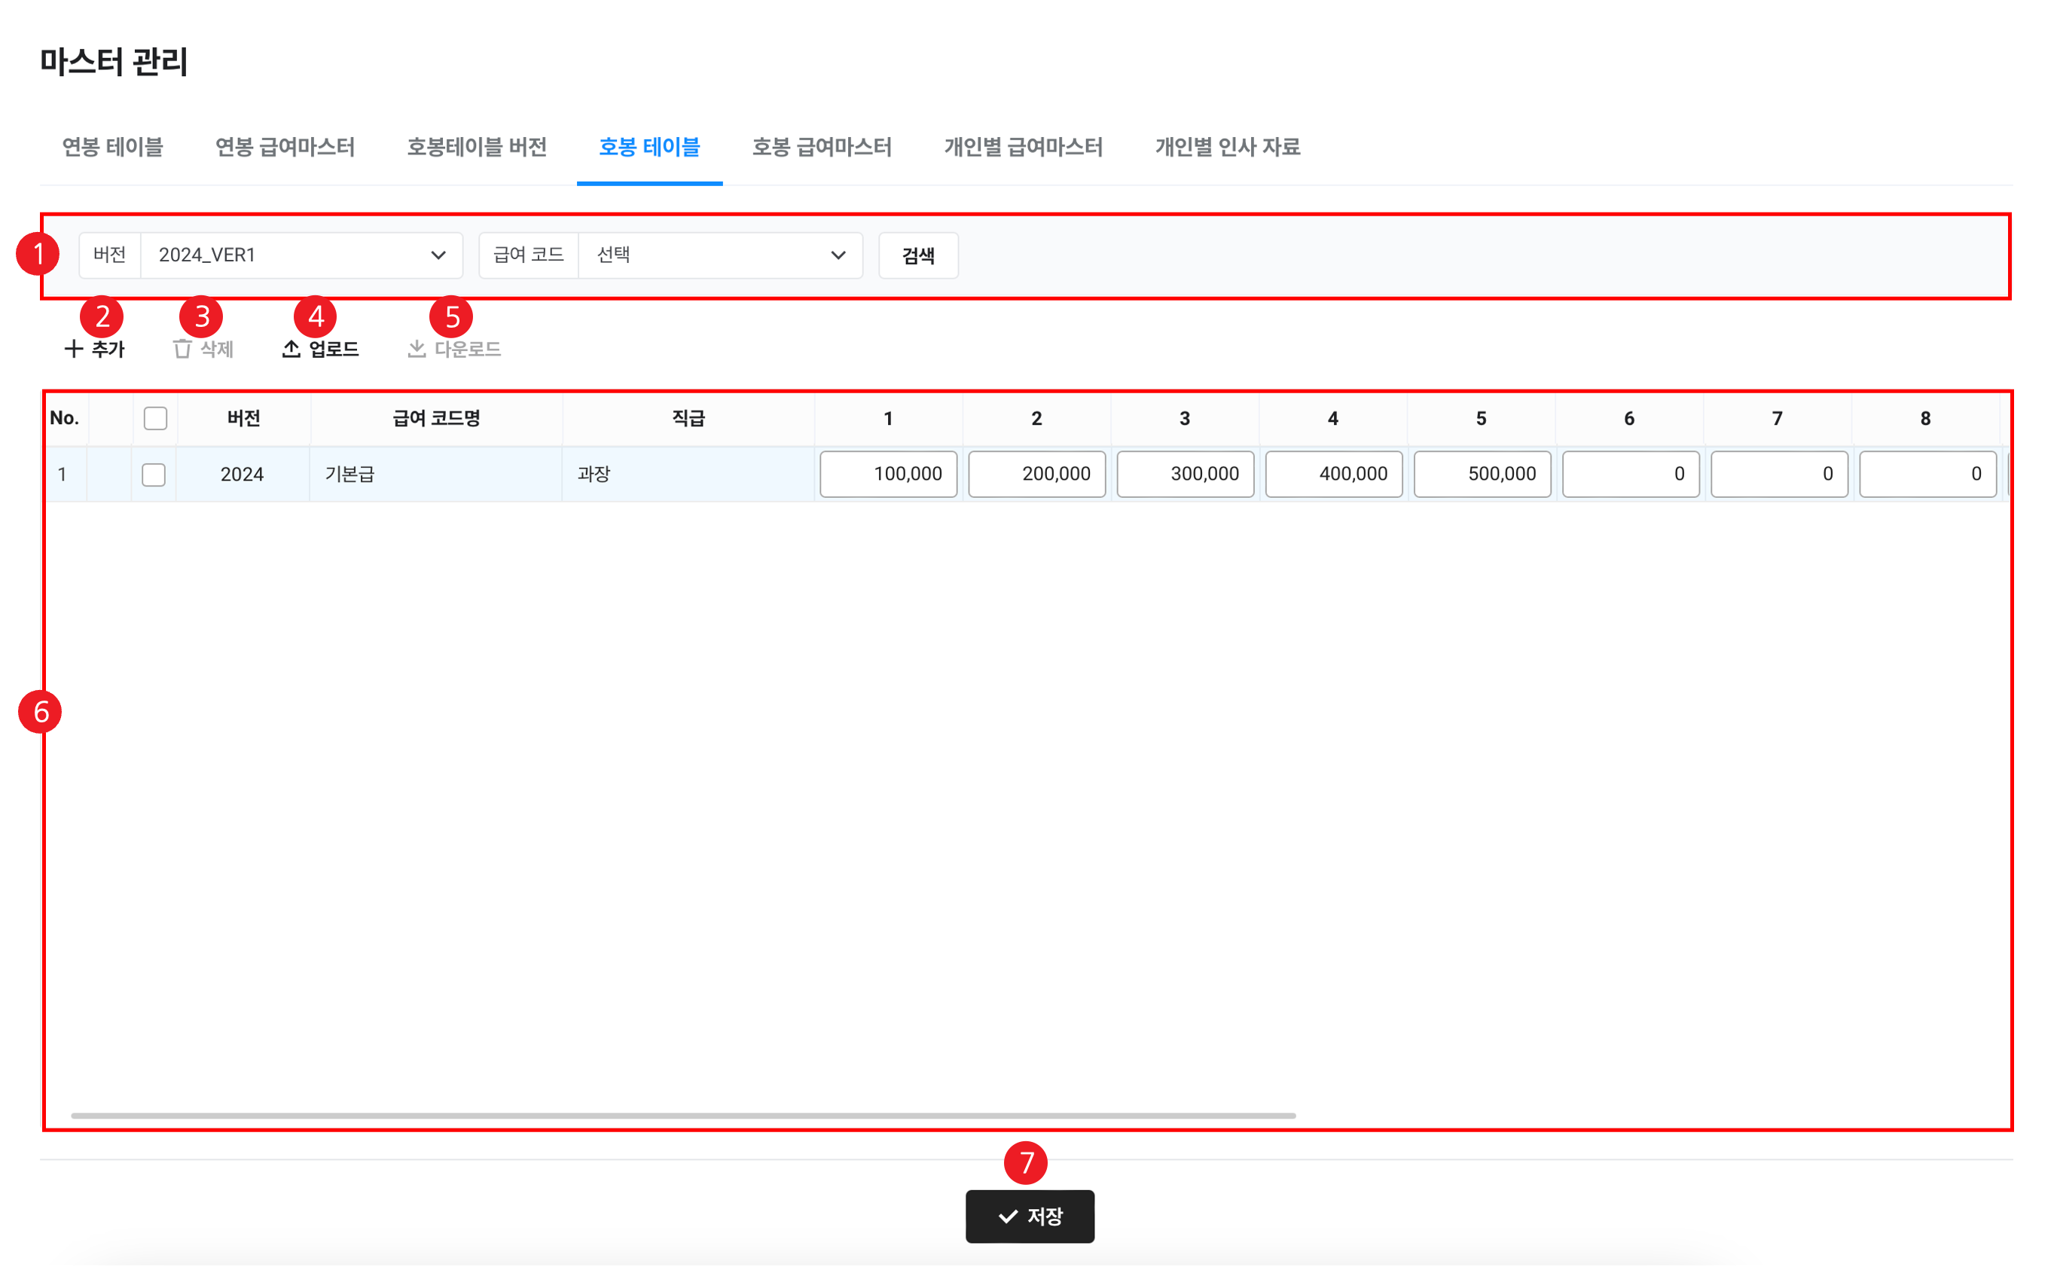The width and height of the screenshot is (2057, 1267).
Task: Open the 호봉 급여마스터 tab
Action: tap(821, 148)
